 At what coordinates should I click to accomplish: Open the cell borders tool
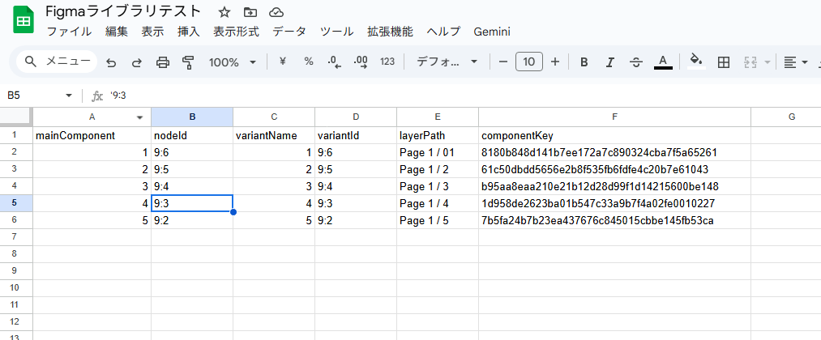[724, 62]
